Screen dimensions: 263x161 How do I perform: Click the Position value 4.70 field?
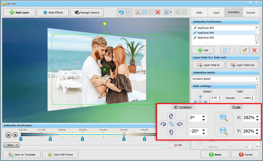[215, 98]
